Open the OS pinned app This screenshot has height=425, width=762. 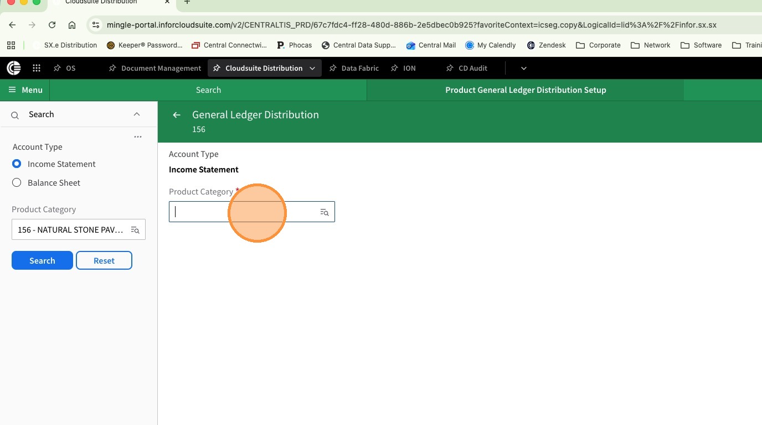(65, 68)
